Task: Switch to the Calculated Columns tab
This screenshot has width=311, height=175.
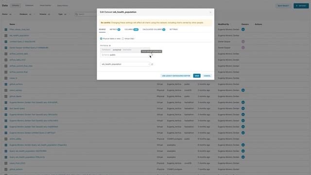Action: coord(154,29)
